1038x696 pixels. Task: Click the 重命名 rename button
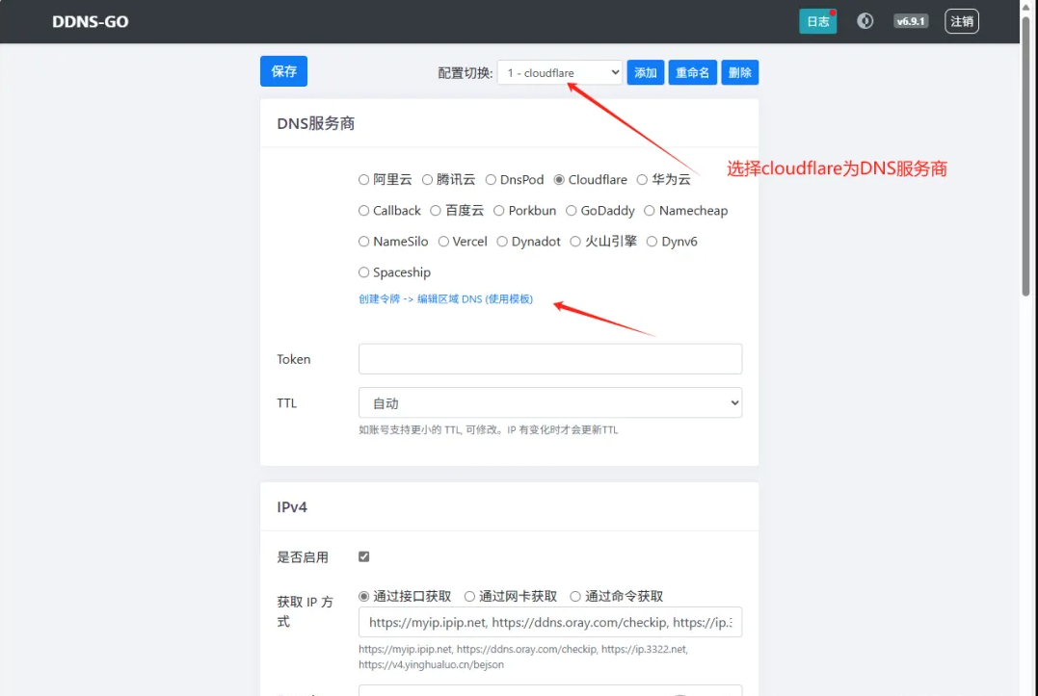tap(692, 73)
